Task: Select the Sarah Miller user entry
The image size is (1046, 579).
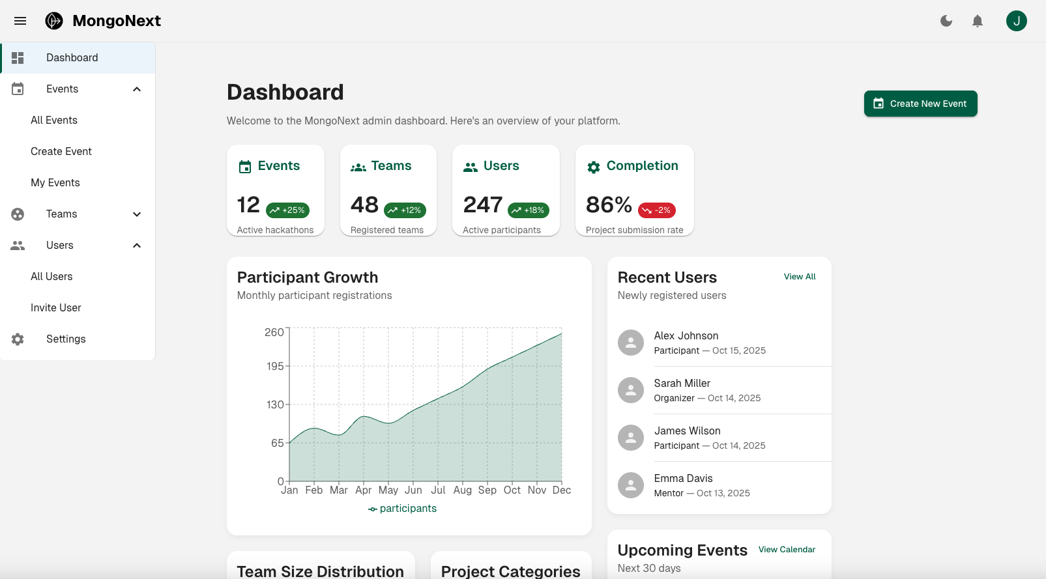Action: click(682, 390)
